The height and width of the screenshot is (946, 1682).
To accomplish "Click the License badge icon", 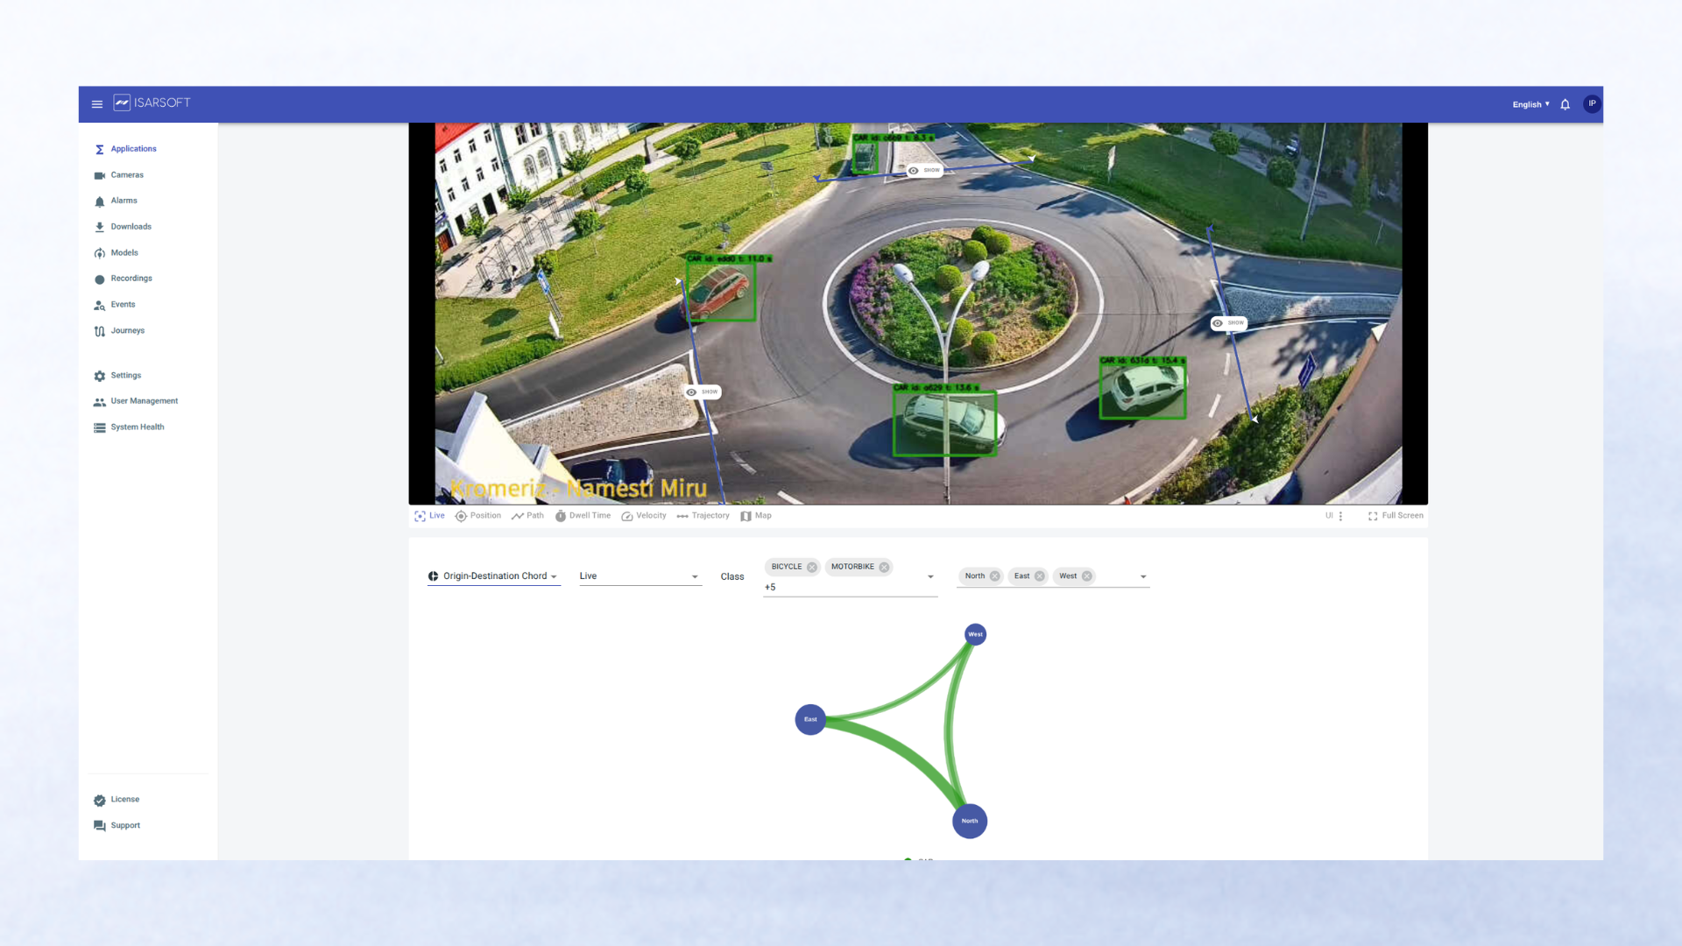I will tap(100, 800).
